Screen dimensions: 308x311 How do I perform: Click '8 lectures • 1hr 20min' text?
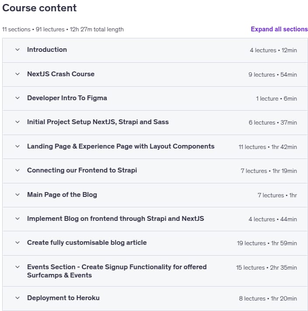point(268,299)
